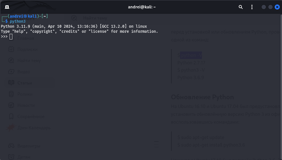Minimize the terminal window

264,7
